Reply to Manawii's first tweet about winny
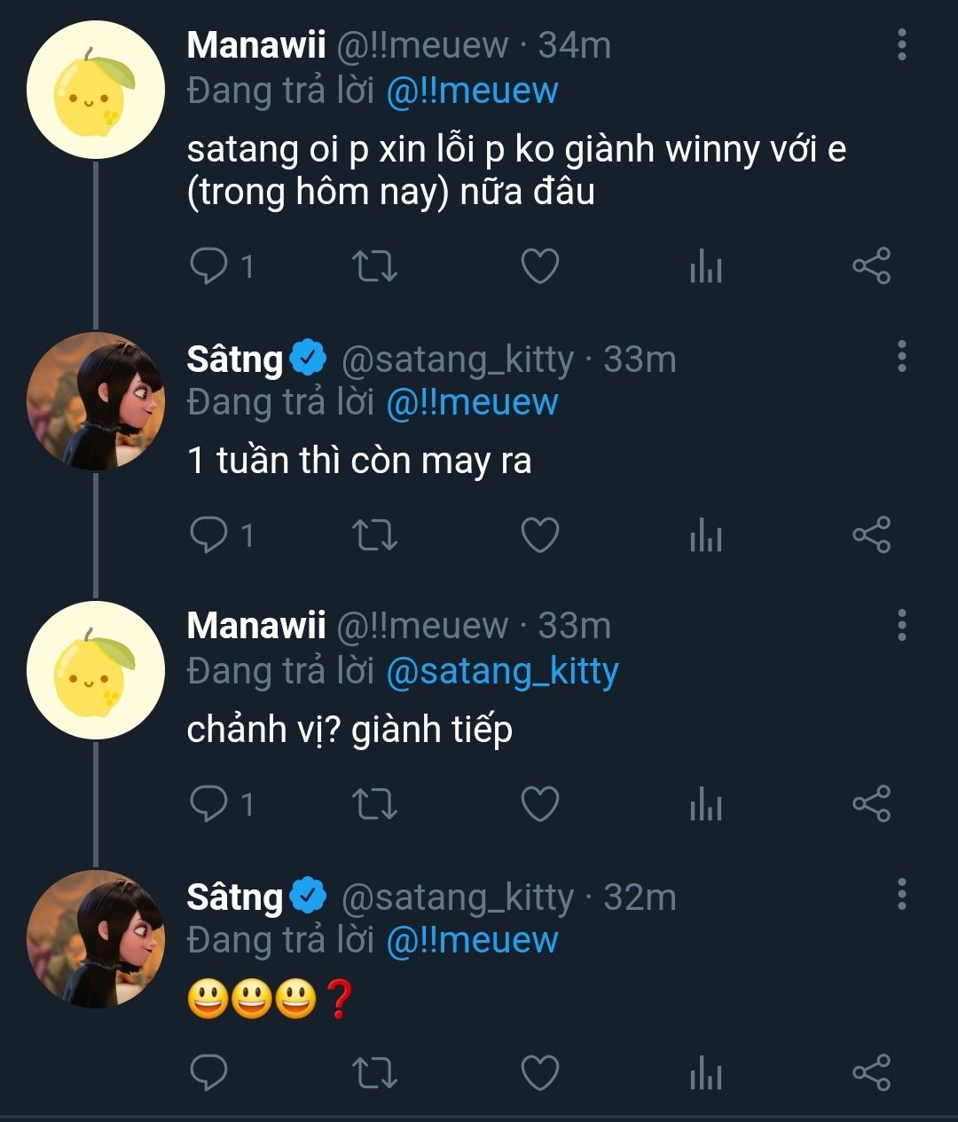The height and width of the screenshot is (1122, 958). coord(209,266)
